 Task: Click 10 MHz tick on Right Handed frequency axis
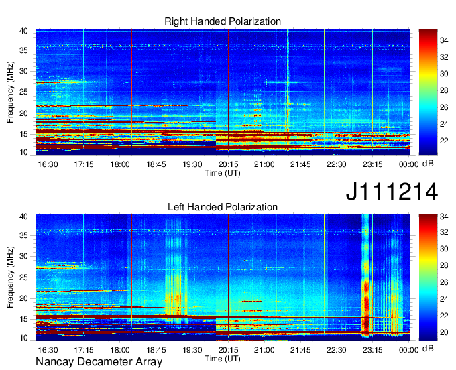pos(23,152)
